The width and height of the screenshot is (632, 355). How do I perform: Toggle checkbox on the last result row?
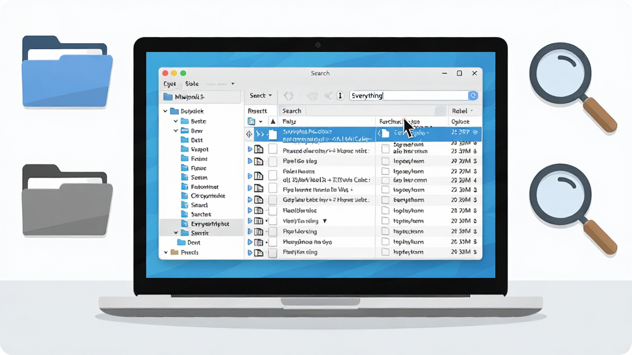[273, 252]
